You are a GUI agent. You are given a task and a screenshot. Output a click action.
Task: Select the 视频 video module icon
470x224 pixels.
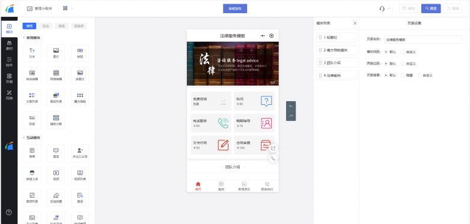56,175
